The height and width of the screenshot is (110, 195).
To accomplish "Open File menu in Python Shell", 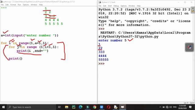I will point(100,6).
